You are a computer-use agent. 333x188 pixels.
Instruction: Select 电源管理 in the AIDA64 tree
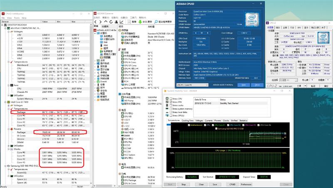106,51
